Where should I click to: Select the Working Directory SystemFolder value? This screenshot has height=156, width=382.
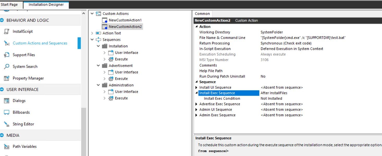coord(272,32)
